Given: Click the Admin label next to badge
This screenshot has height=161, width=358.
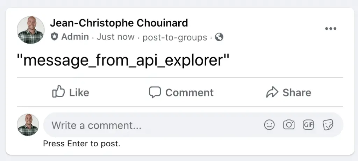Looking at the screenshot, I should coord(75,37).
